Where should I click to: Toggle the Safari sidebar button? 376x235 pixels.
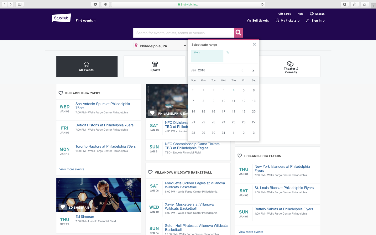point(19,4)
